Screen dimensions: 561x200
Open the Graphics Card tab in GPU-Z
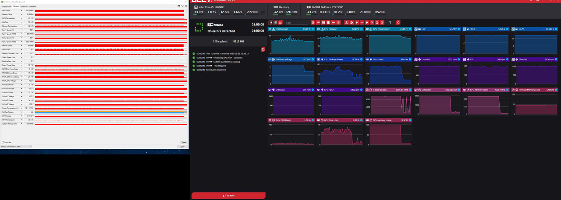point(6,7)
